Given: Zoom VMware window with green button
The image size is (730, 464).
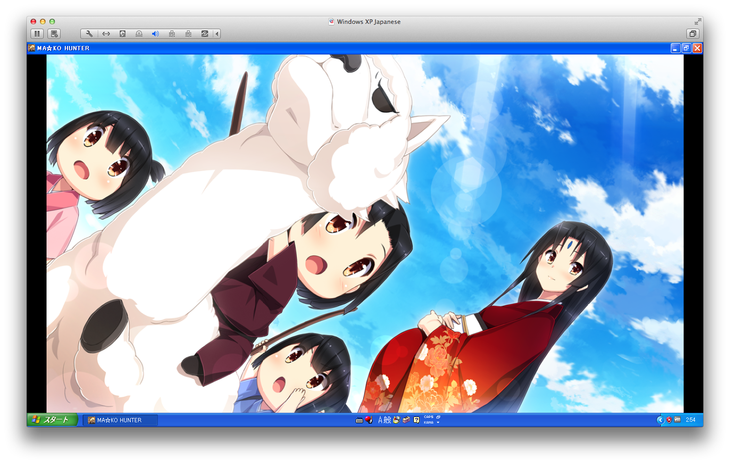Looking at the screenshot, I should point(52,22).
